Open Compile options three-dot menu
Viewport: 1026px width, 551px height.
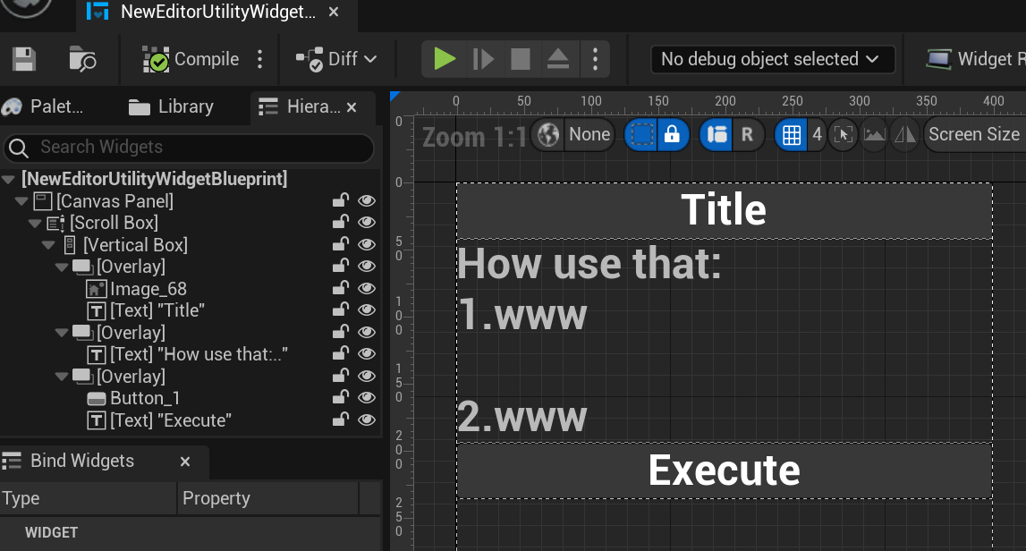259,59
